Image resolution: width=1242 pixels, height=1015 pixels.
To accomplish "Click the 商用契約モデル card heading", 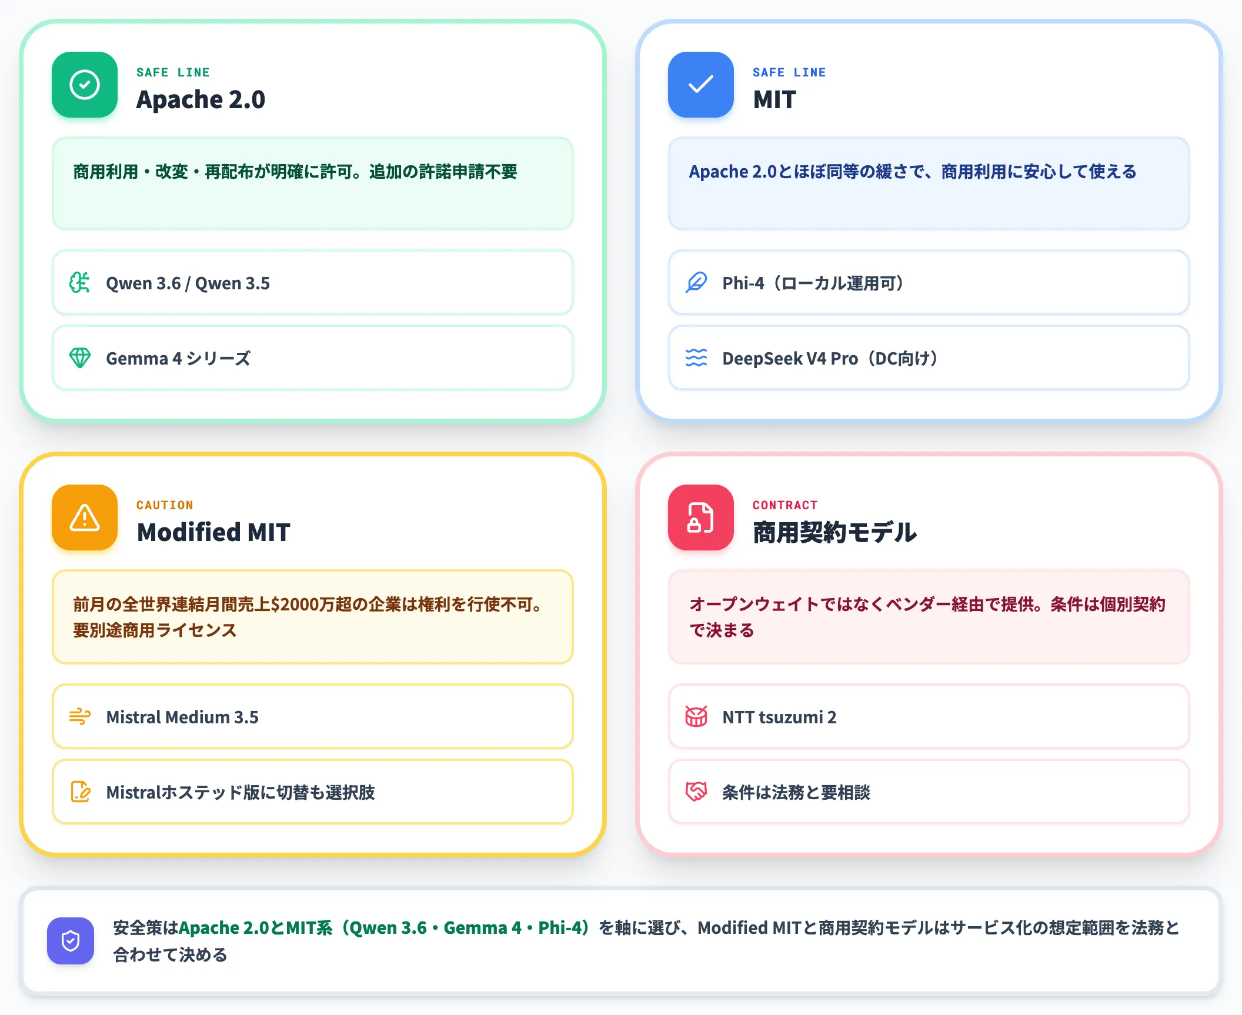I will [834, 532].
